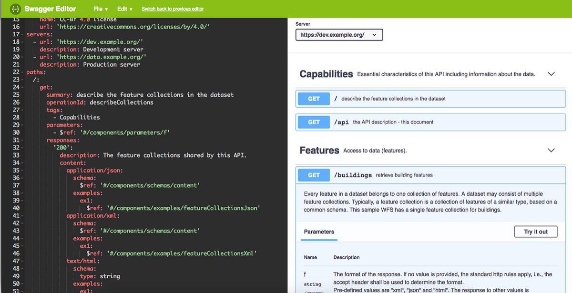Click the 'f' parameter name

305,274
